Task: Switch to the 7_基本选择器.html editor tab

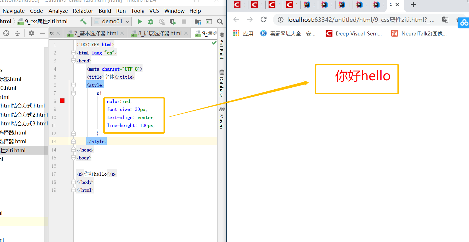Action: point(95,33)
